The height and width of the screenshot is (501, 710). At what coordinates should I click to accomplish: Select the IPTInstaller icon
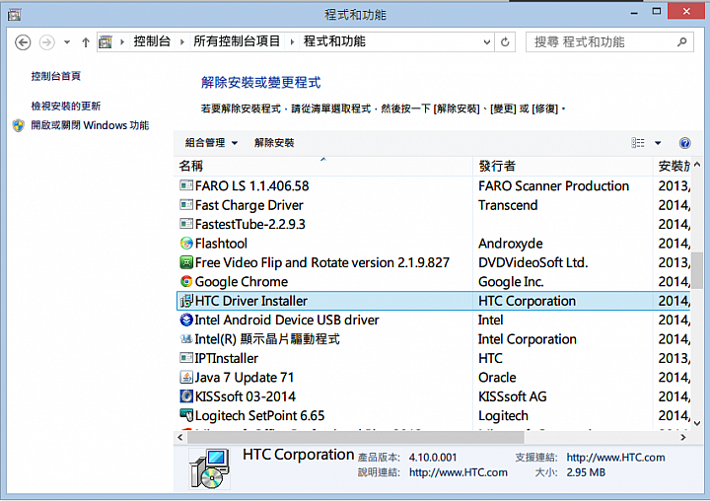(186, 358)
